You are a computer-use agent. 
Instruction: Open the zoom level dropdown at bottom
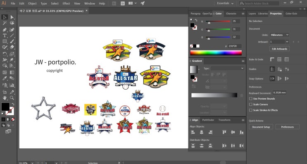pyautogui.click(x=32, y=163)
